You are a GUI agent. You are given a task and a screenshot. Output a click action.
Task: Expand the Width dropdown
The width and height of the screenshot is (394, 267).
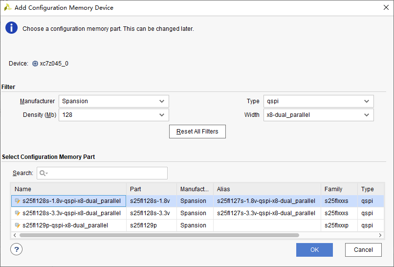pyautogui.click(x=318, y=115)
